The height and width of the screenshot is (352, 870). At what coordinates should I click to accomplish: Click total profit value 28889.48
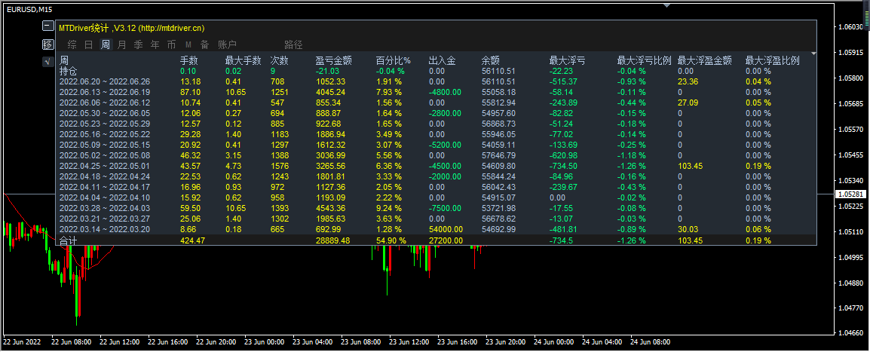(x=332, y=240)
